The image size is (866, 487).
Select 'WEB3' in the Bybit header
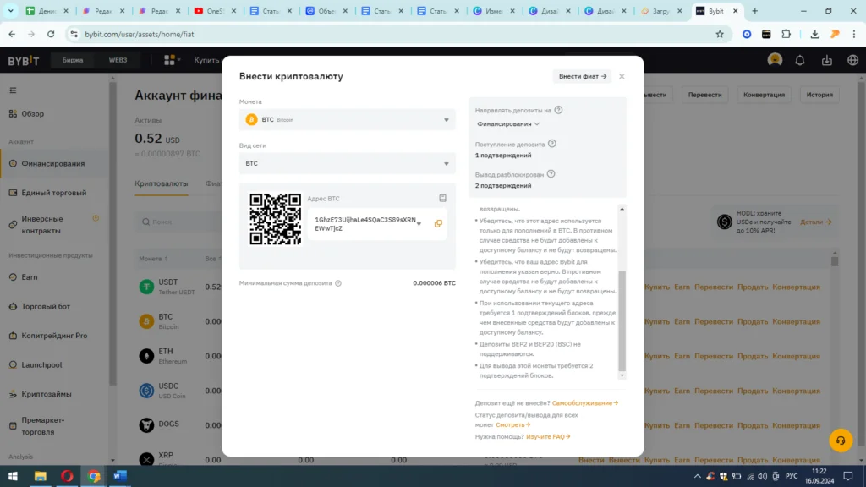tap(118, 60)
